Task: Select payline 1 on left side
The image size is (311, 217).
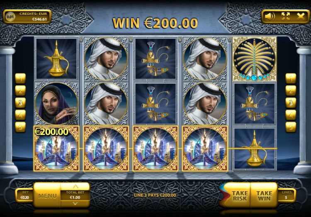Action: [x=20, y=79]
